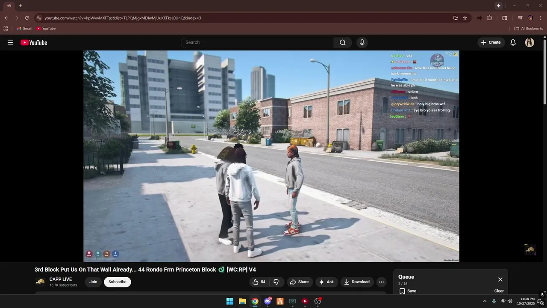Screen dimensions: 547x308
Task: Open the Create menu button
Action: tap(491, 42)
